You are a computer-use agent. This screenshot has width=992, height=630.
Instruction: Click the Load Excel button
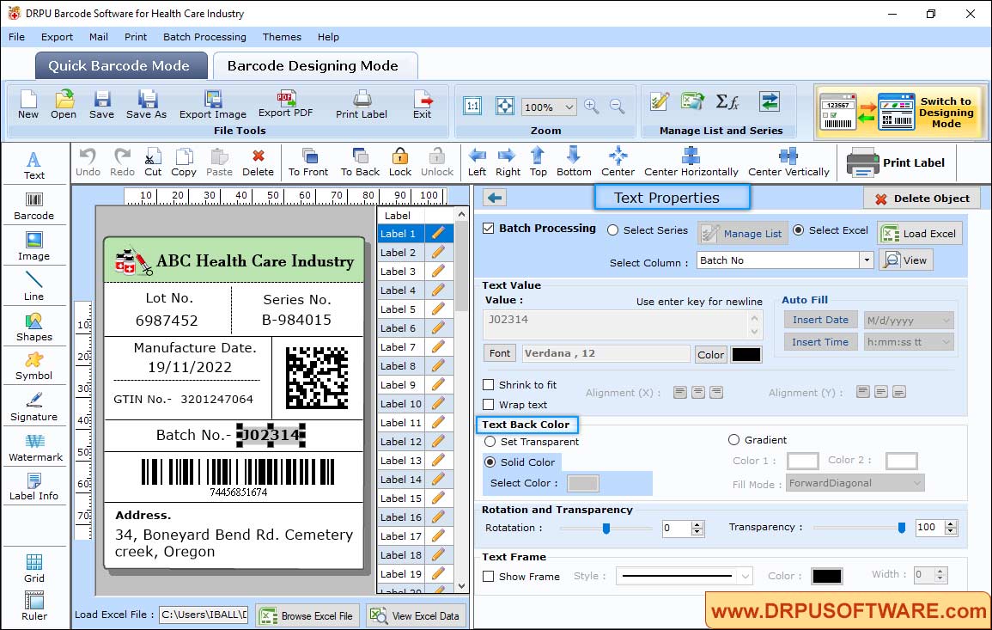tap(920, 233)
